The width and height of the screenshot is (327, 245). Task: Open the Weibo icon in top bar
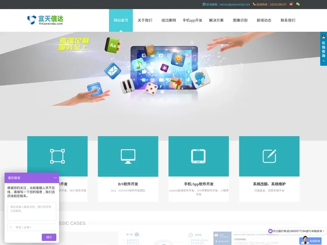[x=291, y=4]
